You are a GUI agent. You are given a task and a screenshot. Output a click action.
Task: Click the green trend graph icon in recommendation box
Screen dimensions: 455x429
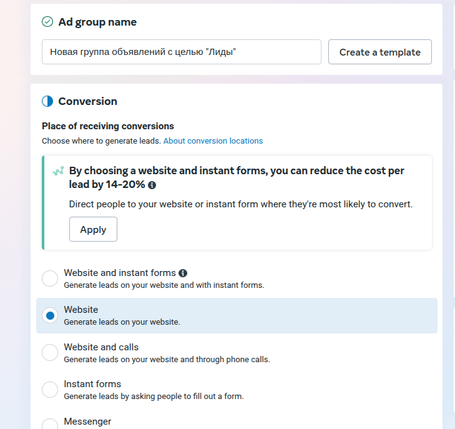[x=58, y=171]
